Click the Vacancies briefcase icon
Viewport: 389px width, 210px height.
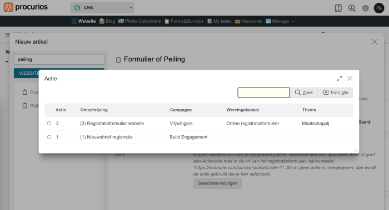(x=237, y=21)
